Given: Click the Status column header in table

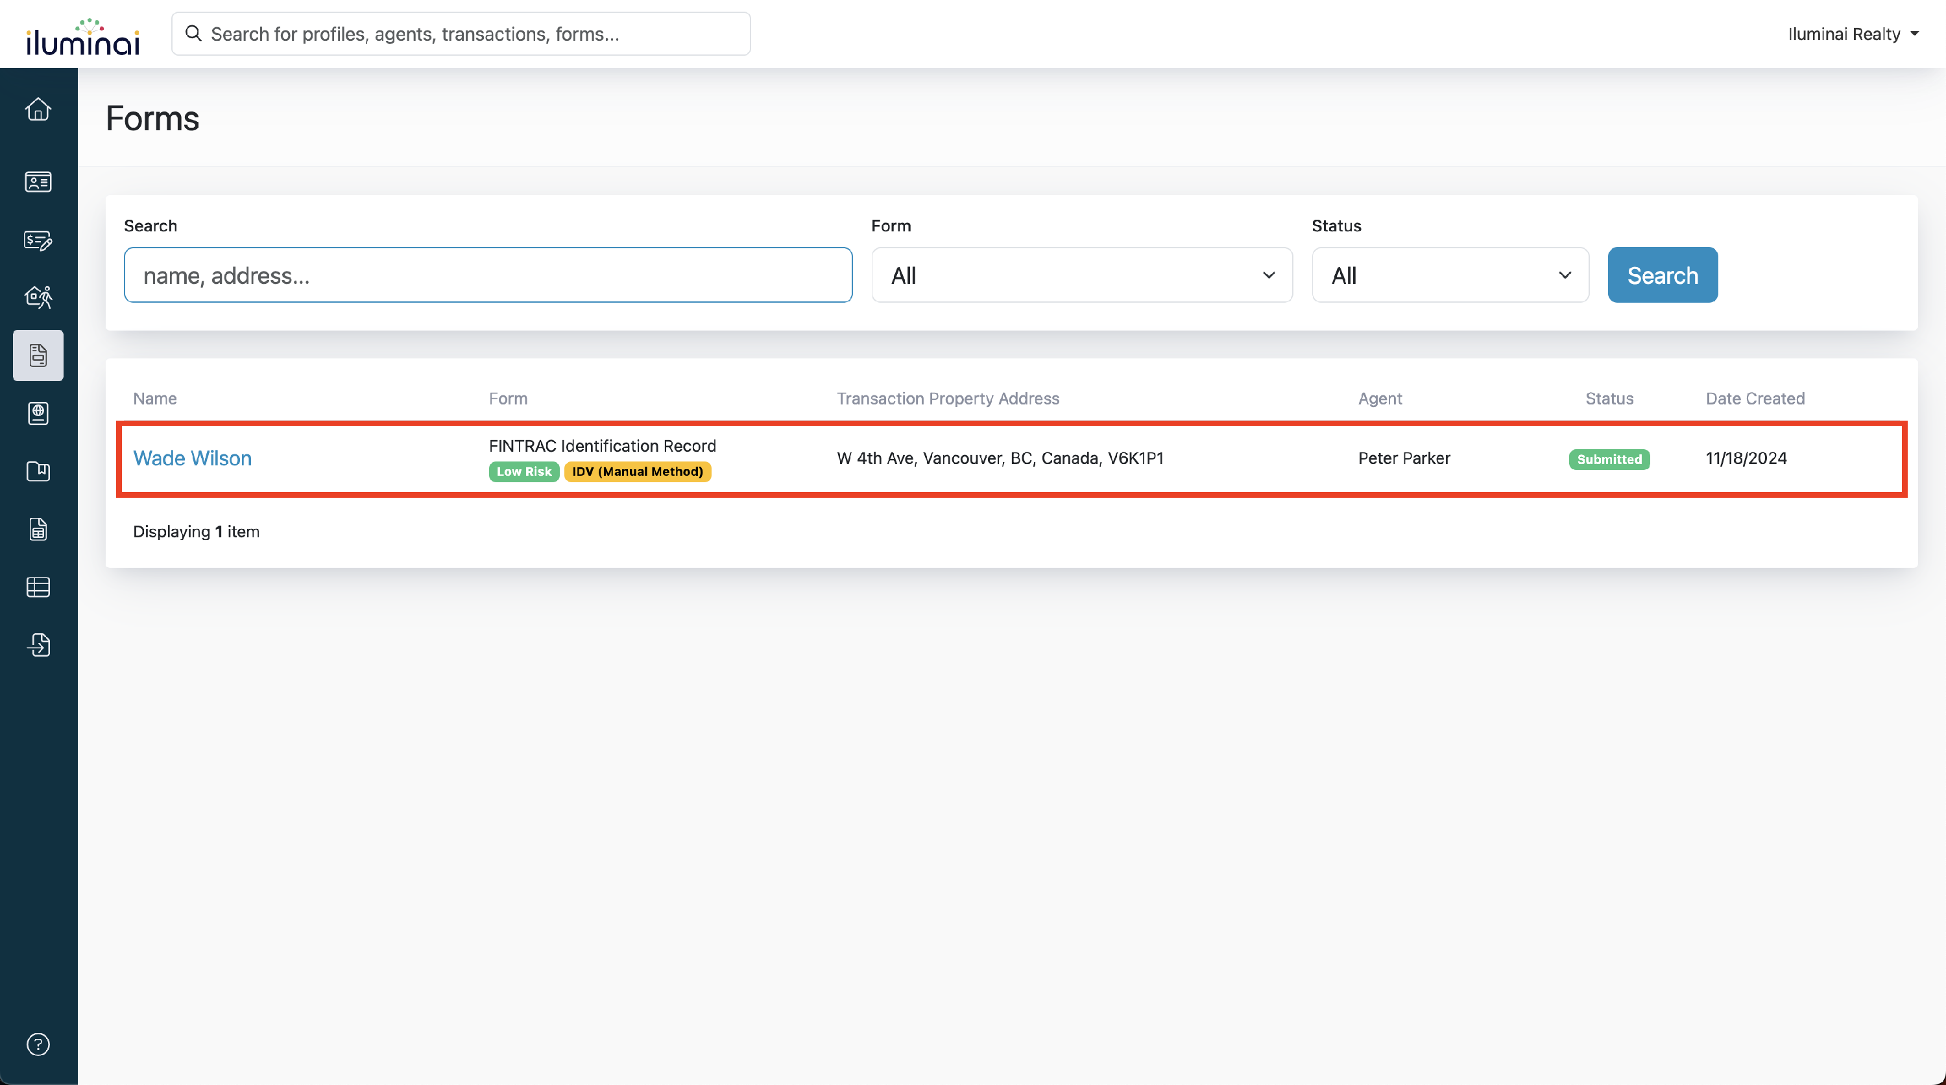Looking at the screenshot, I should point(1609,398).
